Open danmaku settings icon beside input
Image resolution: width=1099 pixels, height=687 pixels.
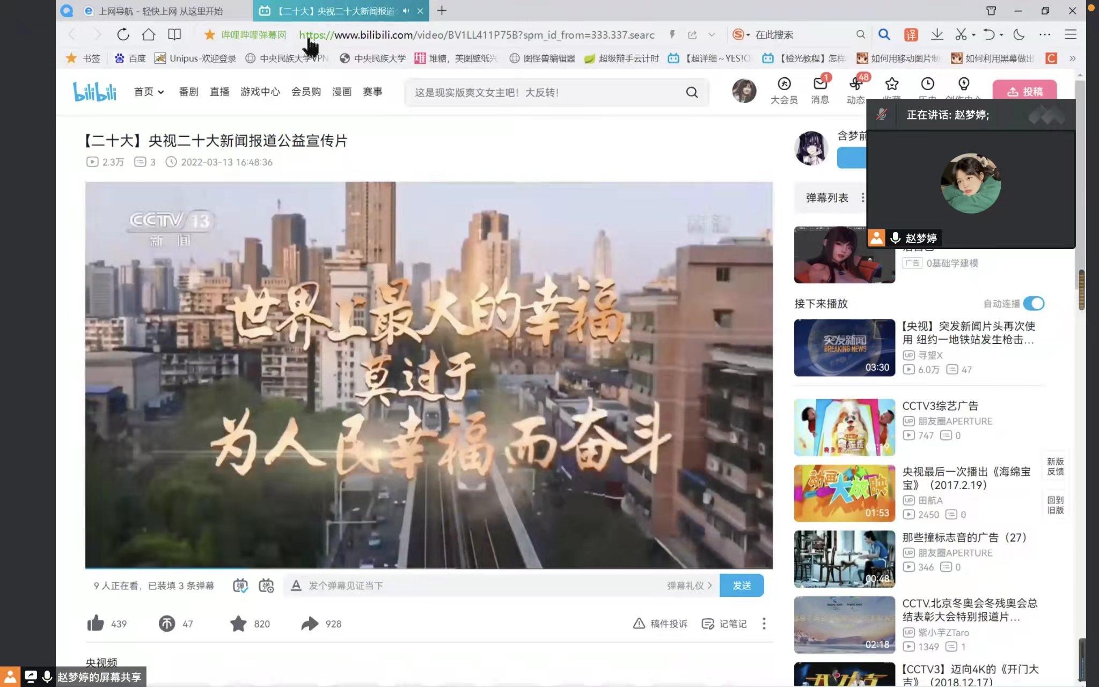click(266, 586)
